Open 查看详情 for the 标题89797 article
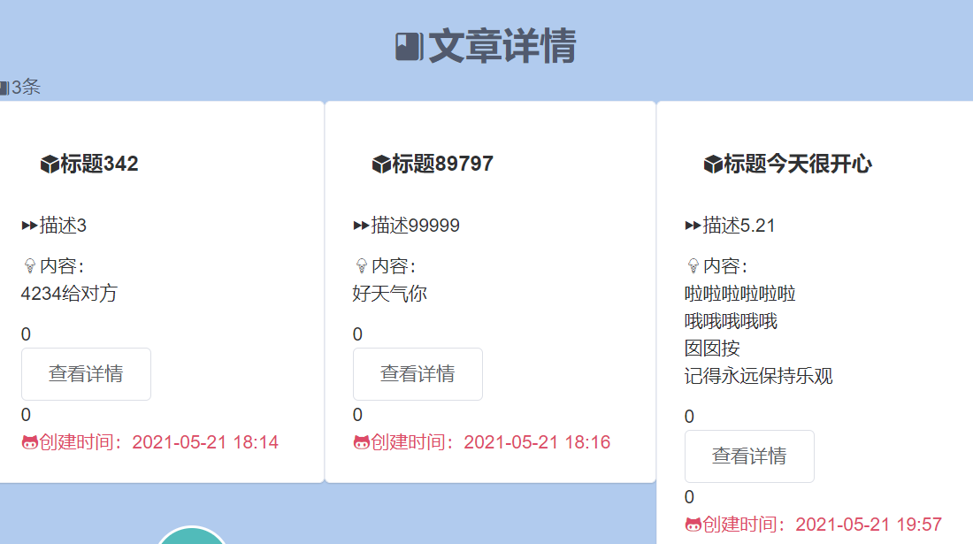Screen dimensions: 973x544 click(418, 374)
